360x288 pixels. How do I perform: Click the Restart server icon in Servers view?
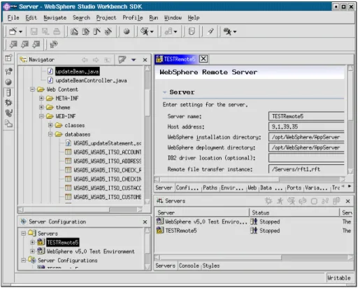303,201
